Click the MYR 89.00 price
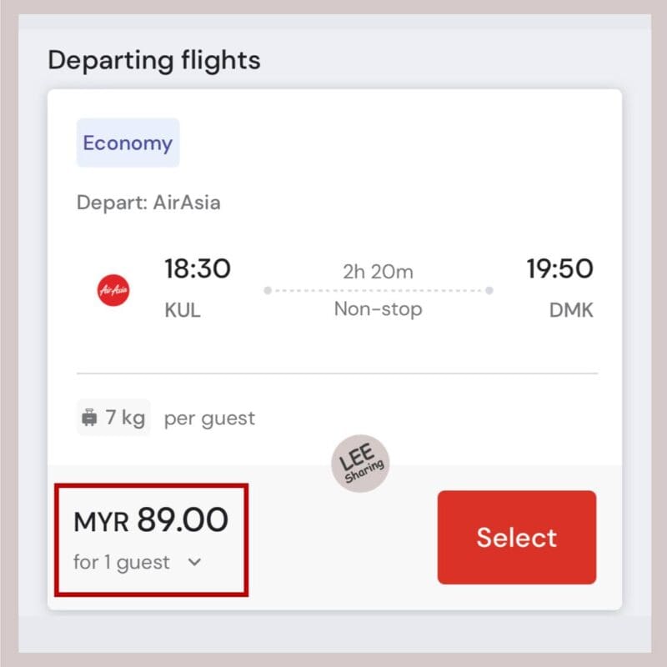 151,519
